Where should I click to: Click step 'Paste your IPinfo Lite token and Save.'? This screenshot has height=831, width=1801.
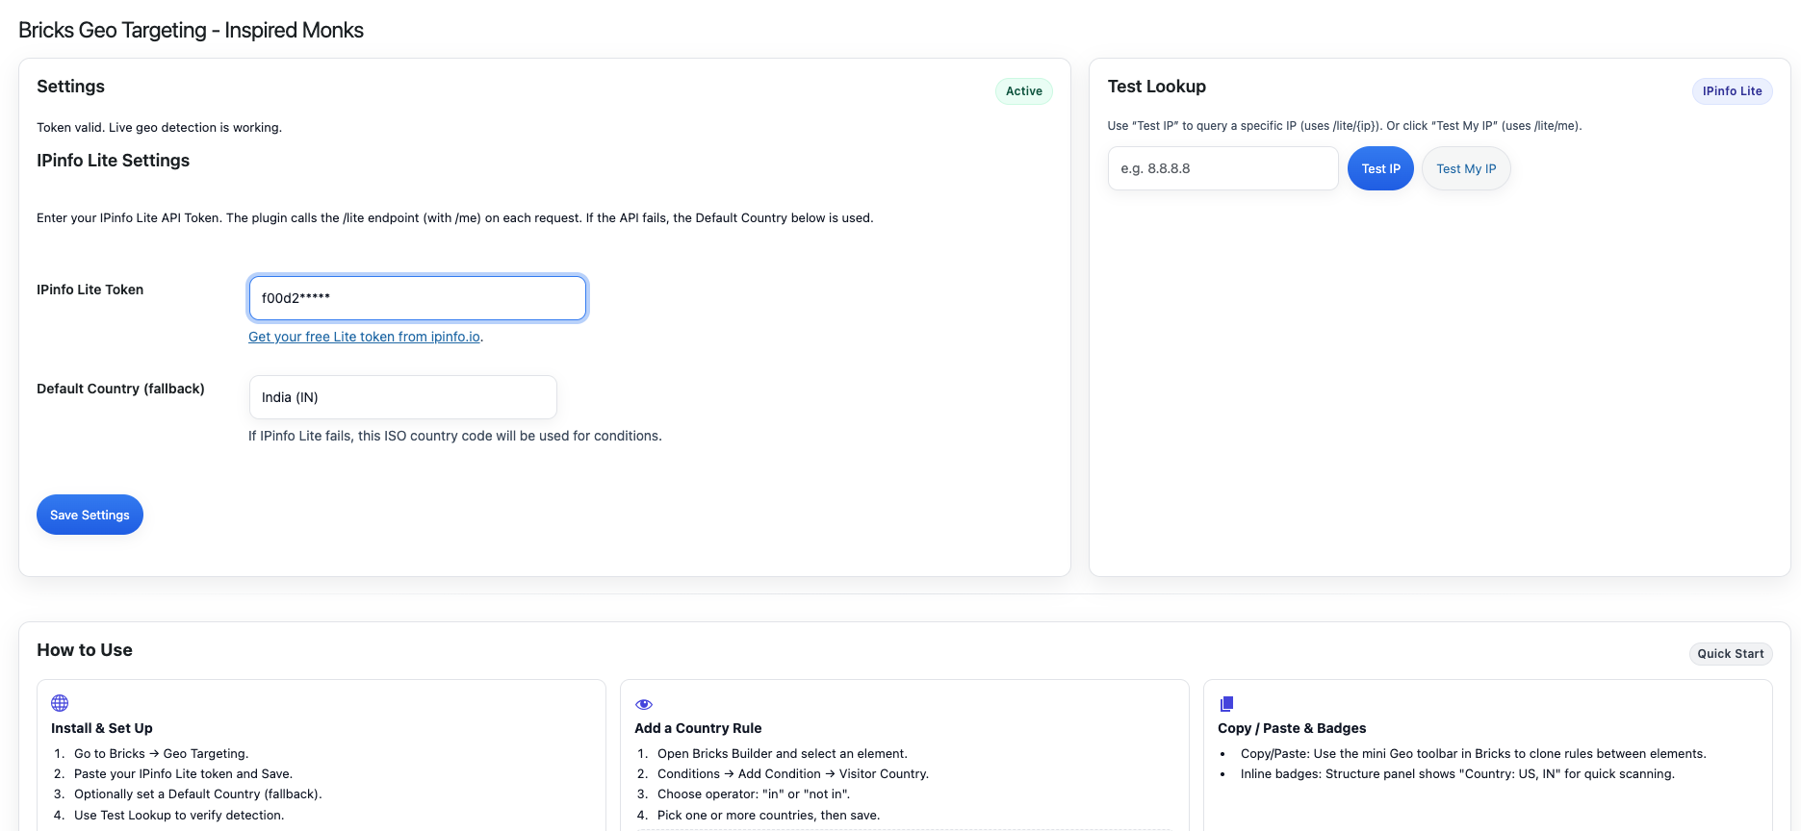[x=183, y=774]
